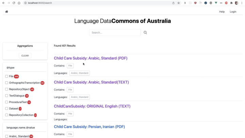The height and width of the screenshot is (138, 245).
Task: Bookmark this page with the star icon
Action: pyautogui.click(x=179, y=3)
